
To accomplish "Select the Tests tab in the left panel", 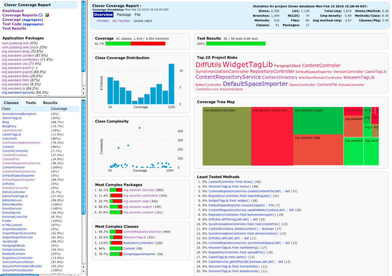I will [x=30, y=102].
